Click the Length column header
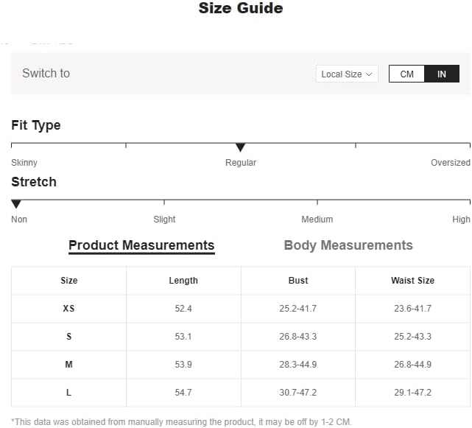The width and height of the screenshot is (472, 428). 183,281
